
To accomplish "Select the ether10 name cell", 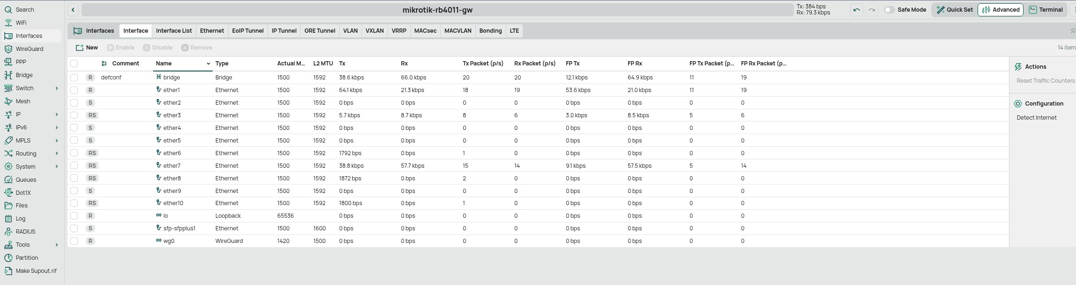I will click(x=173, y=203).
